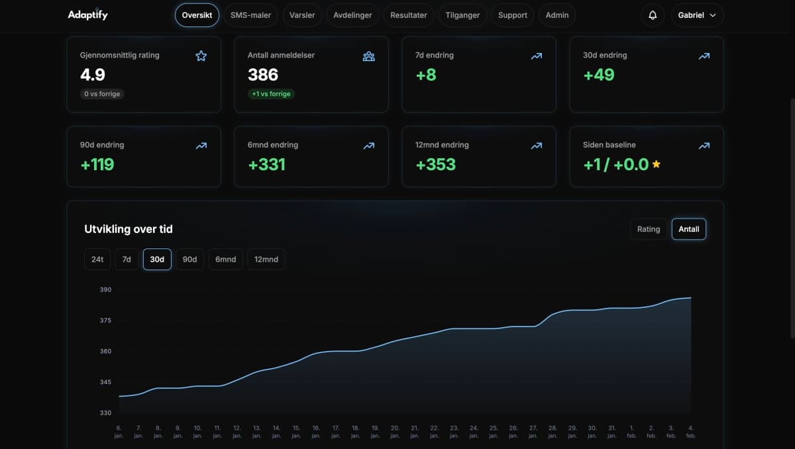795x449 pixels.
Task: Click people icon on Antall anmeldelser card
Action: (368, 56)
